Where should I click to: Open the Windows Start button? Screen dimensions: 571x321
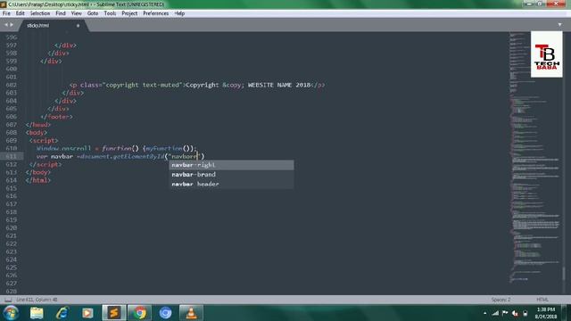(11, 313)
